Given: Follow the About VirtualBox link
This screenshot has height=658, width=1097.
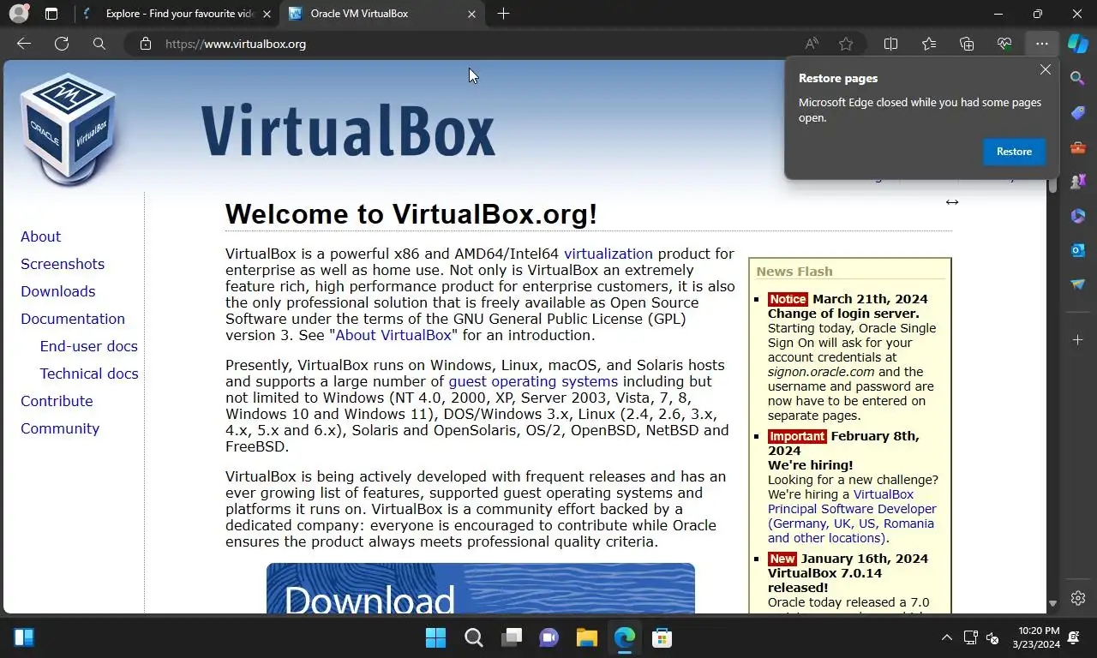Looking at the screenshot, I should pos(393,335).
